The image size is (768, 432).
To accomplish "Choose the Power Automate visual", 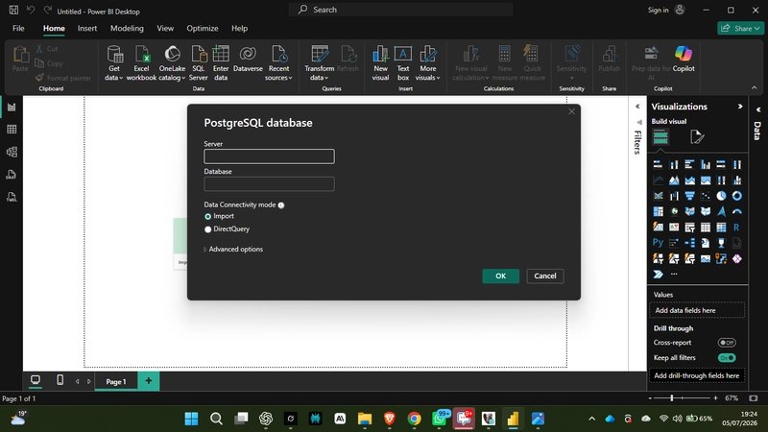I will click(x=659, y=275).
